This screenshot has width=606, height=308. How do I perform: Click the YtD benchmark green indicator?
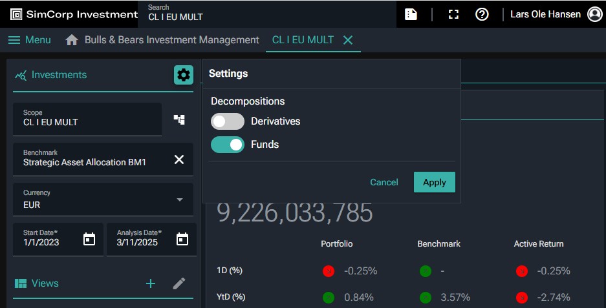tap(425, 298)
